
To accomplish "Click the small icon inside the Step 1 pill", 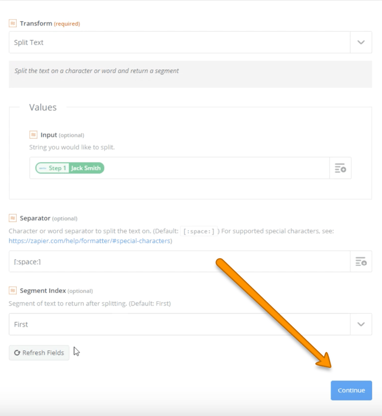I will (43, 168).
